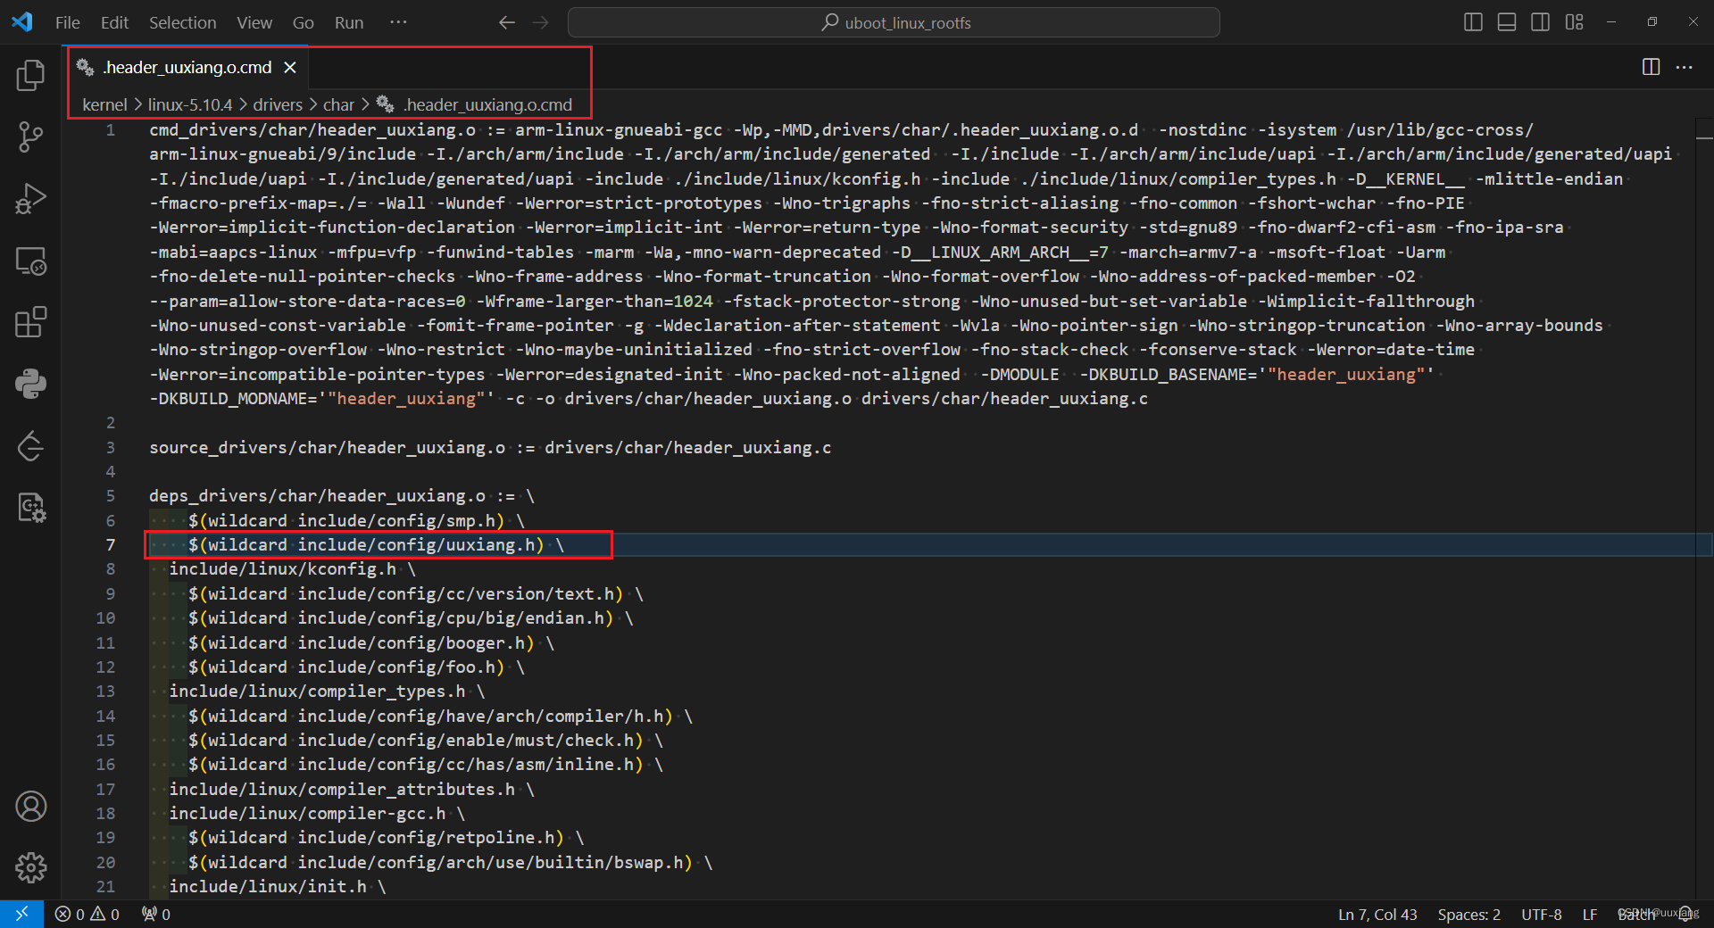Click the include/linux/init.h line
The height and width of the screenshot is (928, 1714).
[x=278, y=886]
